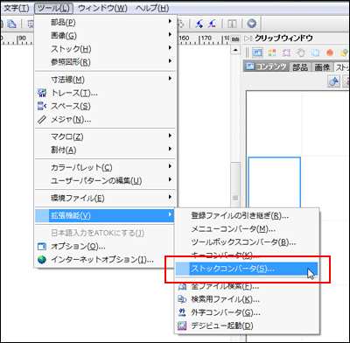Click the blue page icon in the toolbar
The width and height of the screenshot is (350, 343).
point(11,24)
